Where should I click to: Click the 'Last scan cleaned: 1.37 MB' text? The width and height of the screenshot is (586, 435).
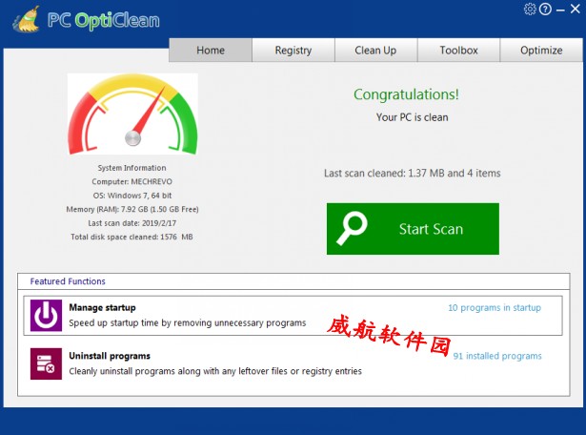[x=413, y=174]
